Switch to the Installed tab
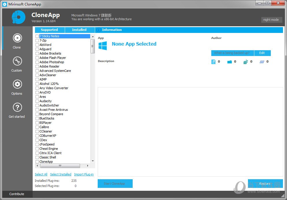 tap(79, 30)
